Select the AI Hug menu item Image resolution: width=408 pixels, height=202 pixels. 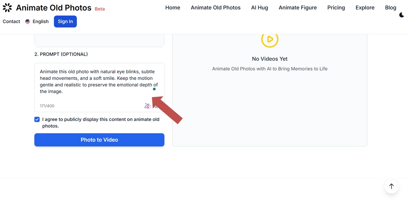[260, 8]
